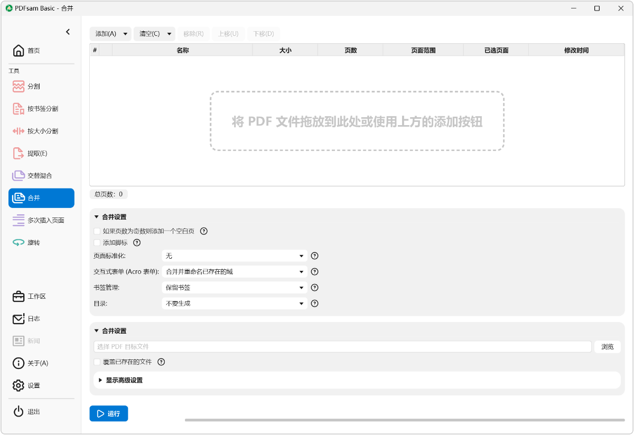Click 退出 power icon to quit
This screenshot has height=435, width=634.
pyautogui.click(x=18, y=411)
